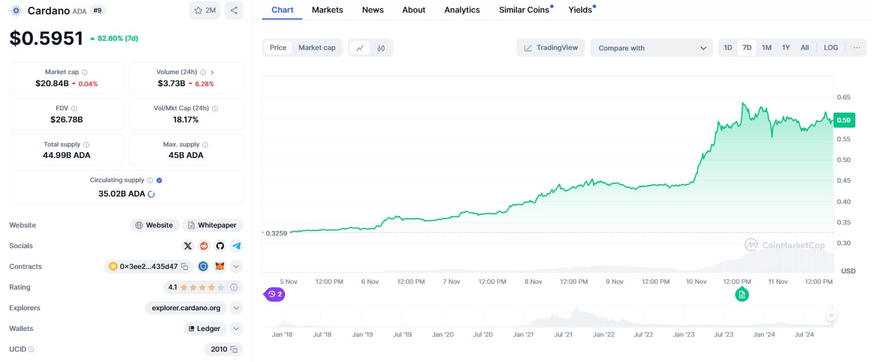Show Volume (24h) info icon

pyautogui.click(x=203, y=72)
